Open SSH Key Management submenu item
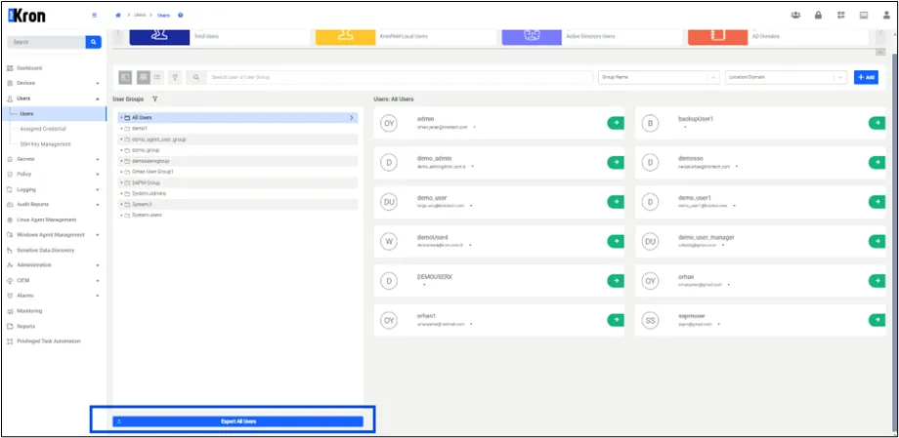899x438 pixels. pos(45,144)
